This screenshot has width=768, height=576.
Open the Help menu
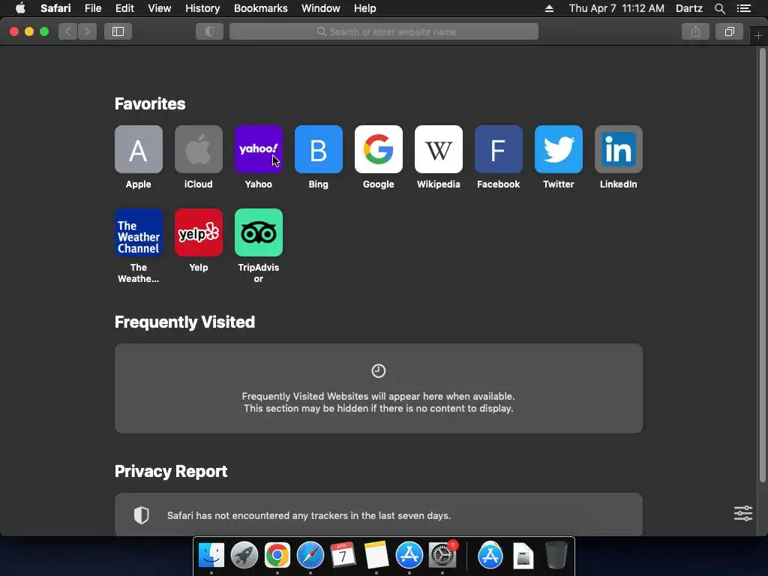pos(365,8)
